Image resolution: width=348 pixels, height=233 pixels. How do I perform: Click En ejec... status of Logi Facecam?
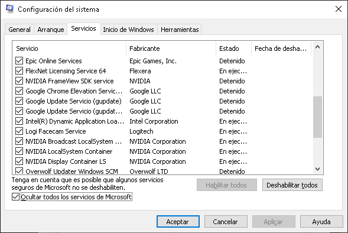point(233,131)
